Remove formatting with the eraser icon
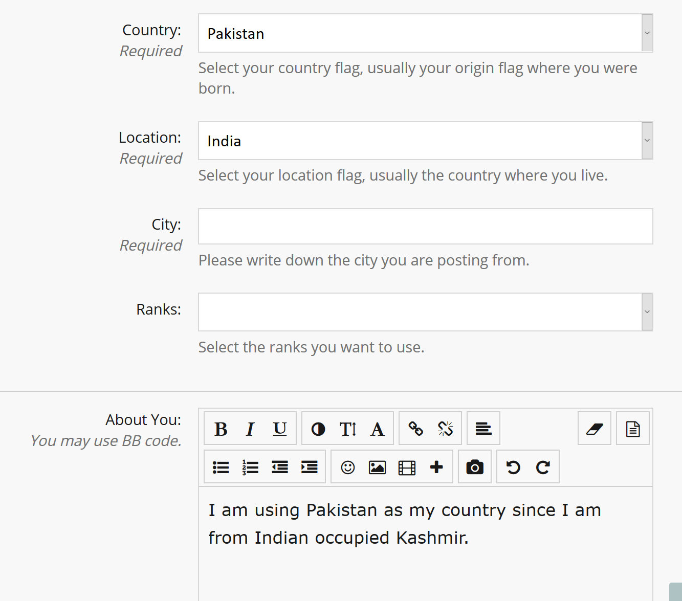 tap(595, 429)
